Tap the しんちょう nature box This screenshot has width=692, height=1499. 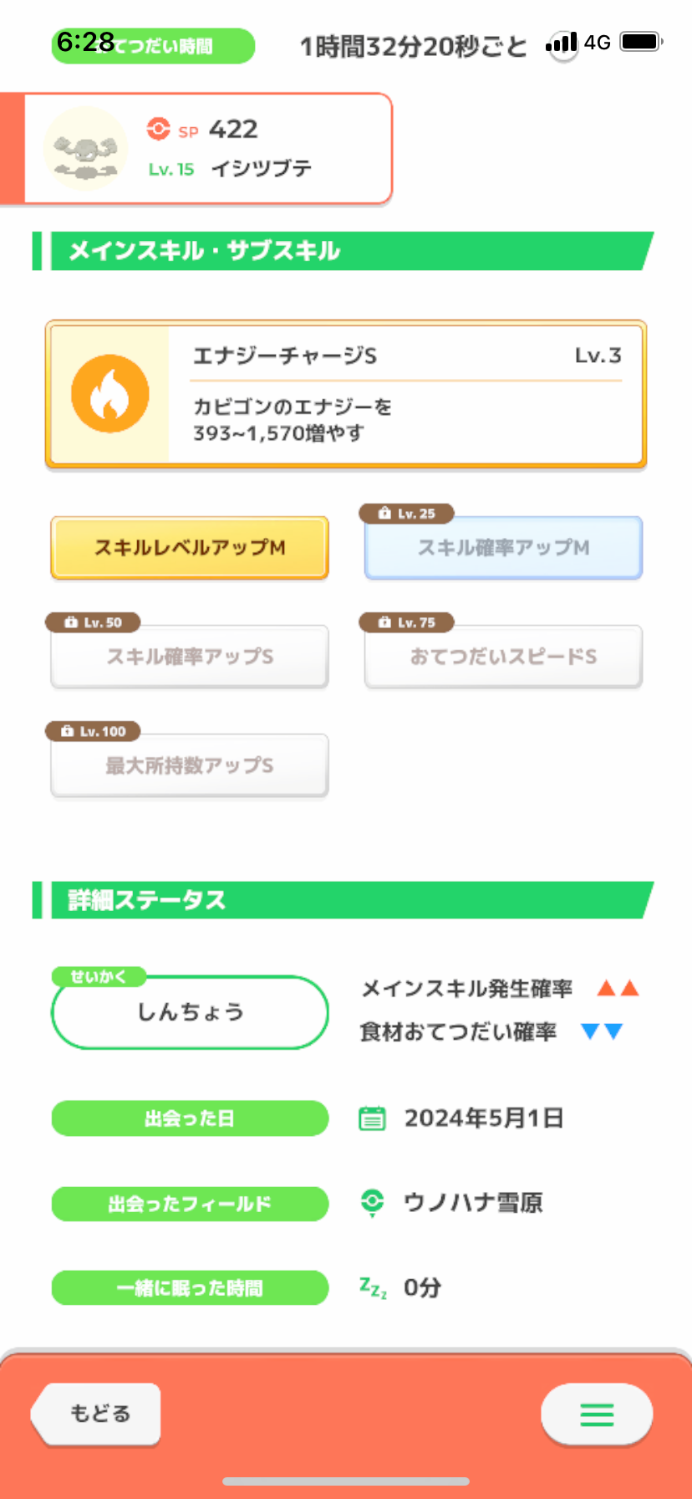pos(190,1012)
